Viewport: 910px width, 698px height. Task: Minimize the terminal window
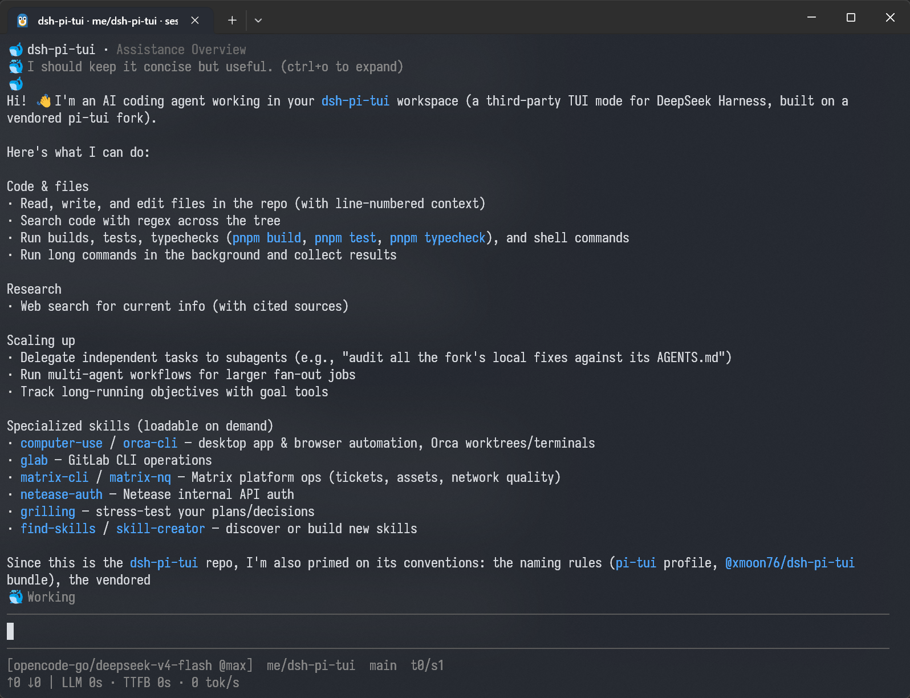(812, 18)
